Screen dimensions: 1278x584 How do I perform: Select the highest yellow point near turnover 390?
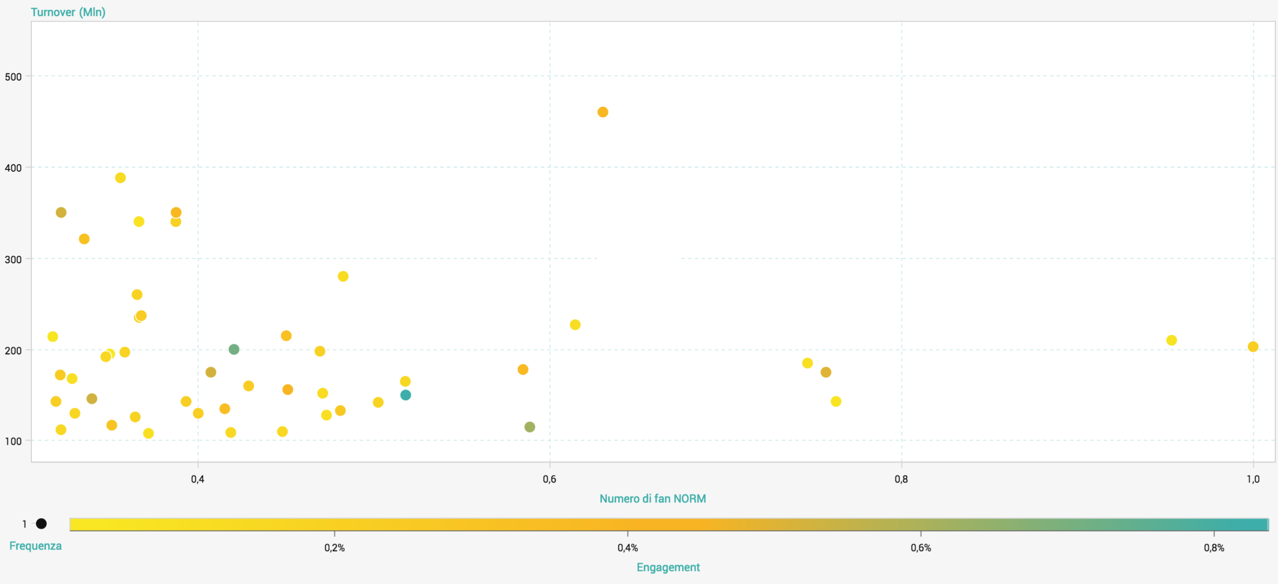click(120, 178)
